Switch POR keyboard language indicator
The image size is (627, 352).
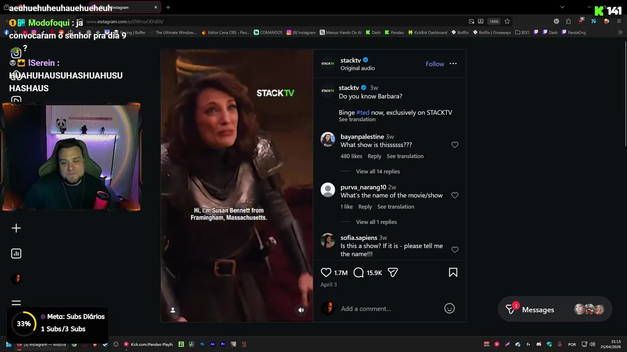coord(572,344)
